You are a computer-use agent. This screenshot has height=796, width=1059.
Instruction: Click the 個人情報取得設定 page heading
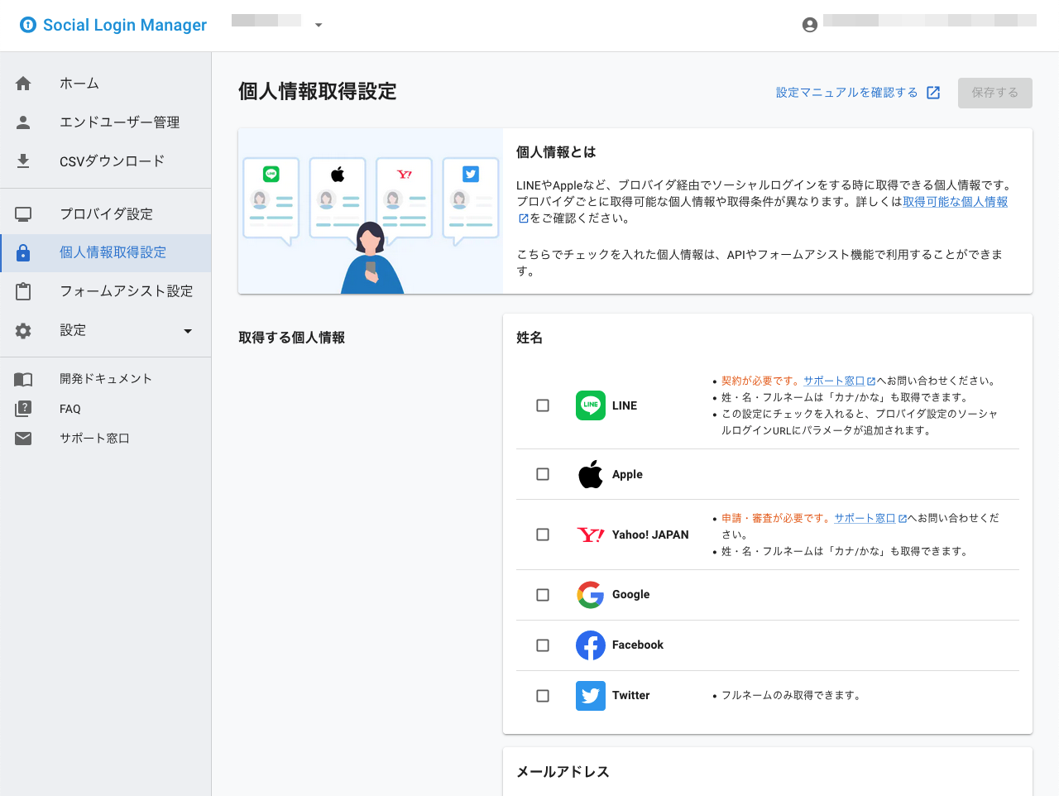318,91
